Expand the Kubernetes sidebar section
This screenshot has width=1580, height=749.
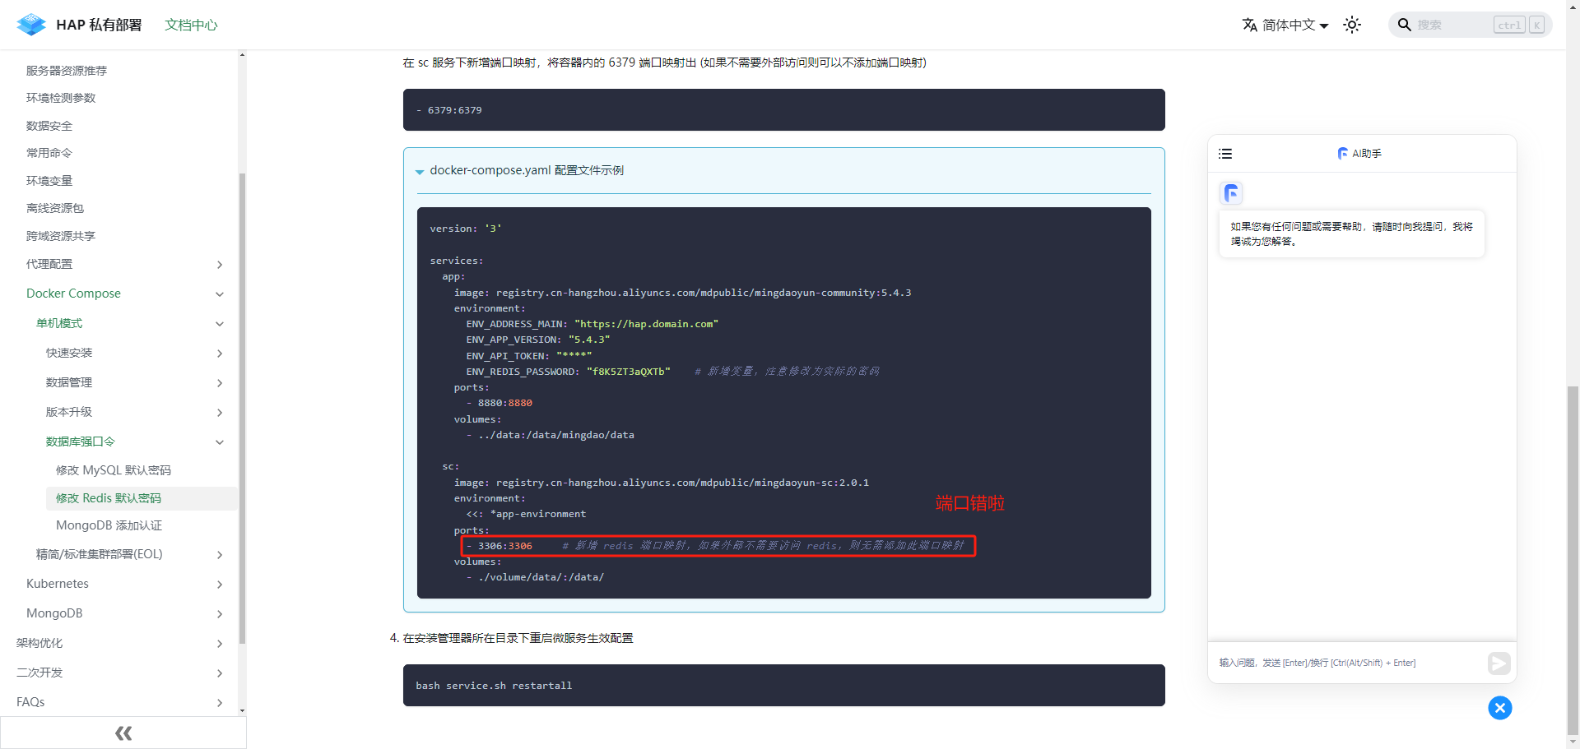(x=219, y=585)
